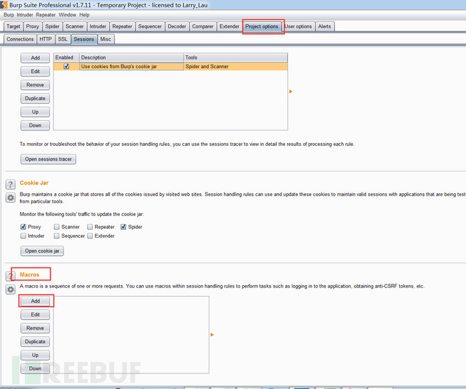
Task: Edit the selected macro
Action: click(35, 315)
